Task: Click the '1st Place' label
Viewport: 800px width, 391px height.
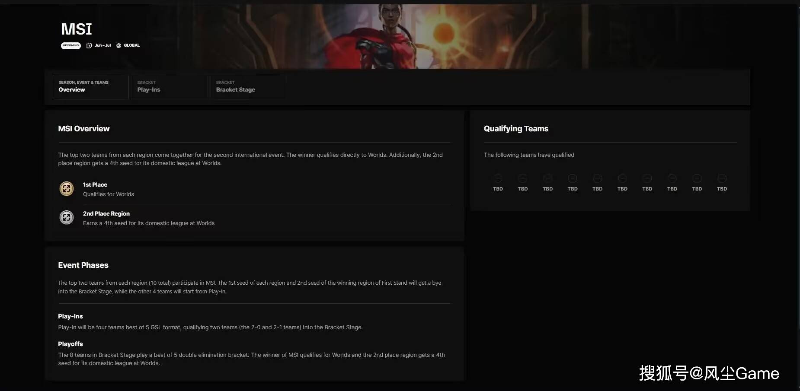Action: [95, 184]
